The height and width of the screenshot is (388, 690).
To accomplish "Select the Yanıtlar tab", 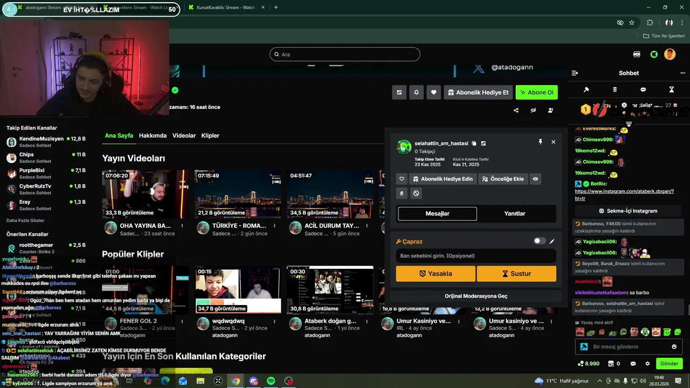I will pyautogui.click(x=515, y=213).
